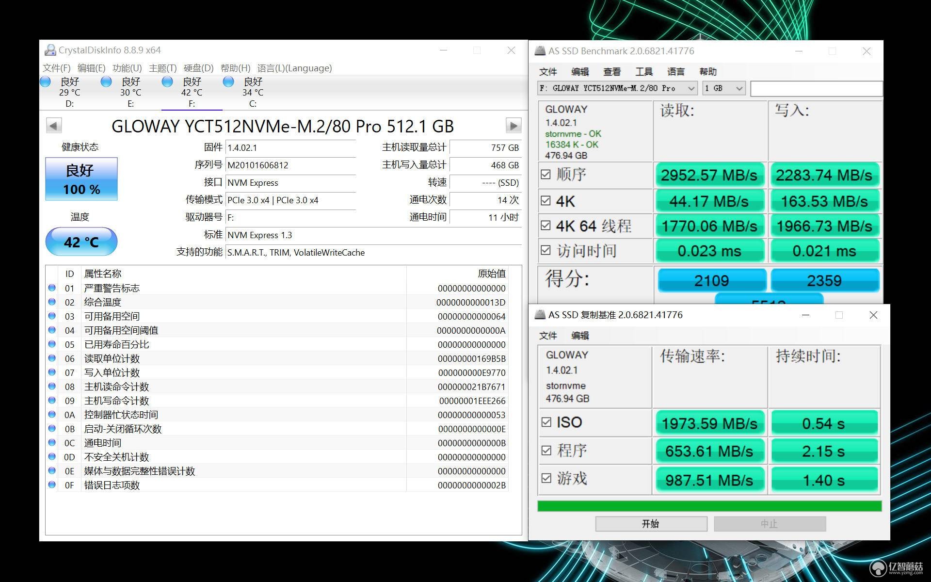
Task: Click status dot for attribute 02 综合温度
Action: pos(52,302)
